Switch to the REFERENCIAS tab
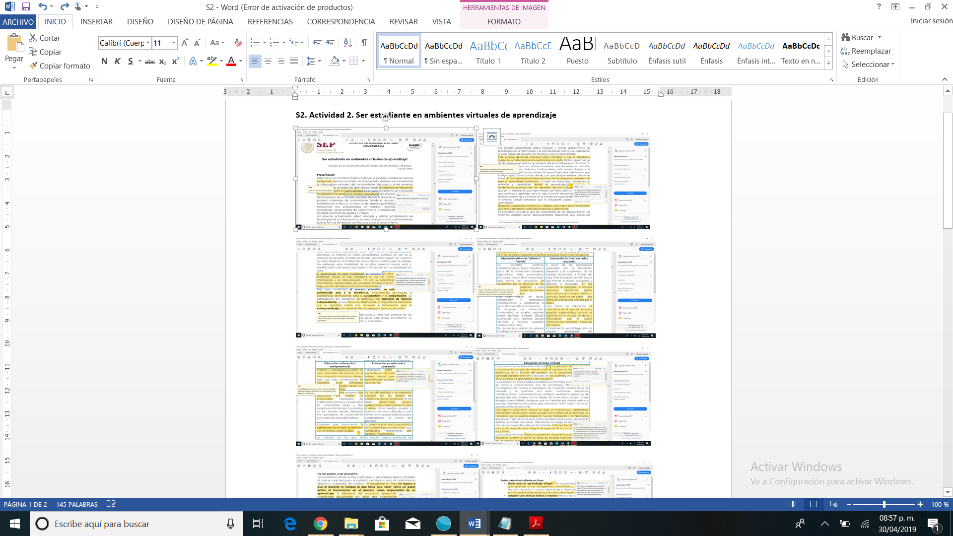The image size is (953, 536). click(270, 21)
